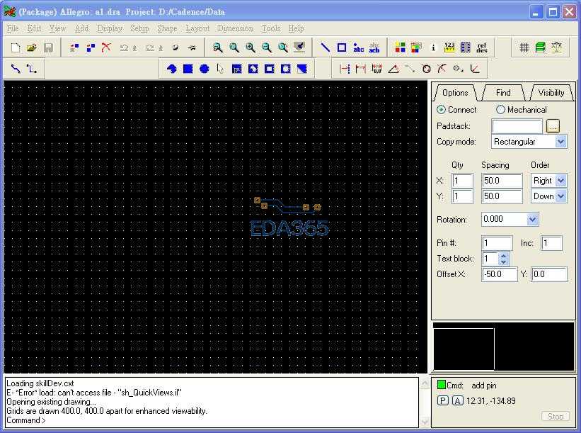The height and width of the screenshot is (433, 581).
Task: Switch to the Visibility tab
Action: pyautogui.click(x=551, y=93)
